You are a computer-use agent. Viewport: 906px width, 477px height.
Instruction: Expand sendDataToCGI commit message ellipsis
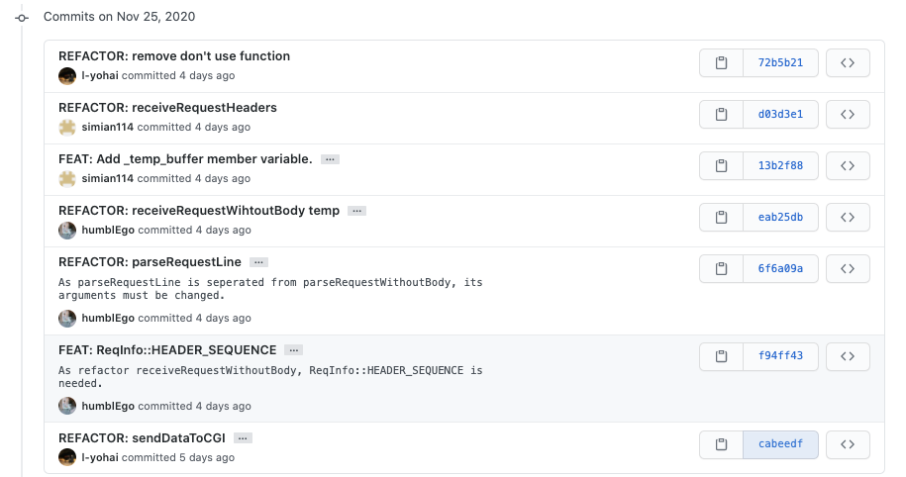[244, 438]
